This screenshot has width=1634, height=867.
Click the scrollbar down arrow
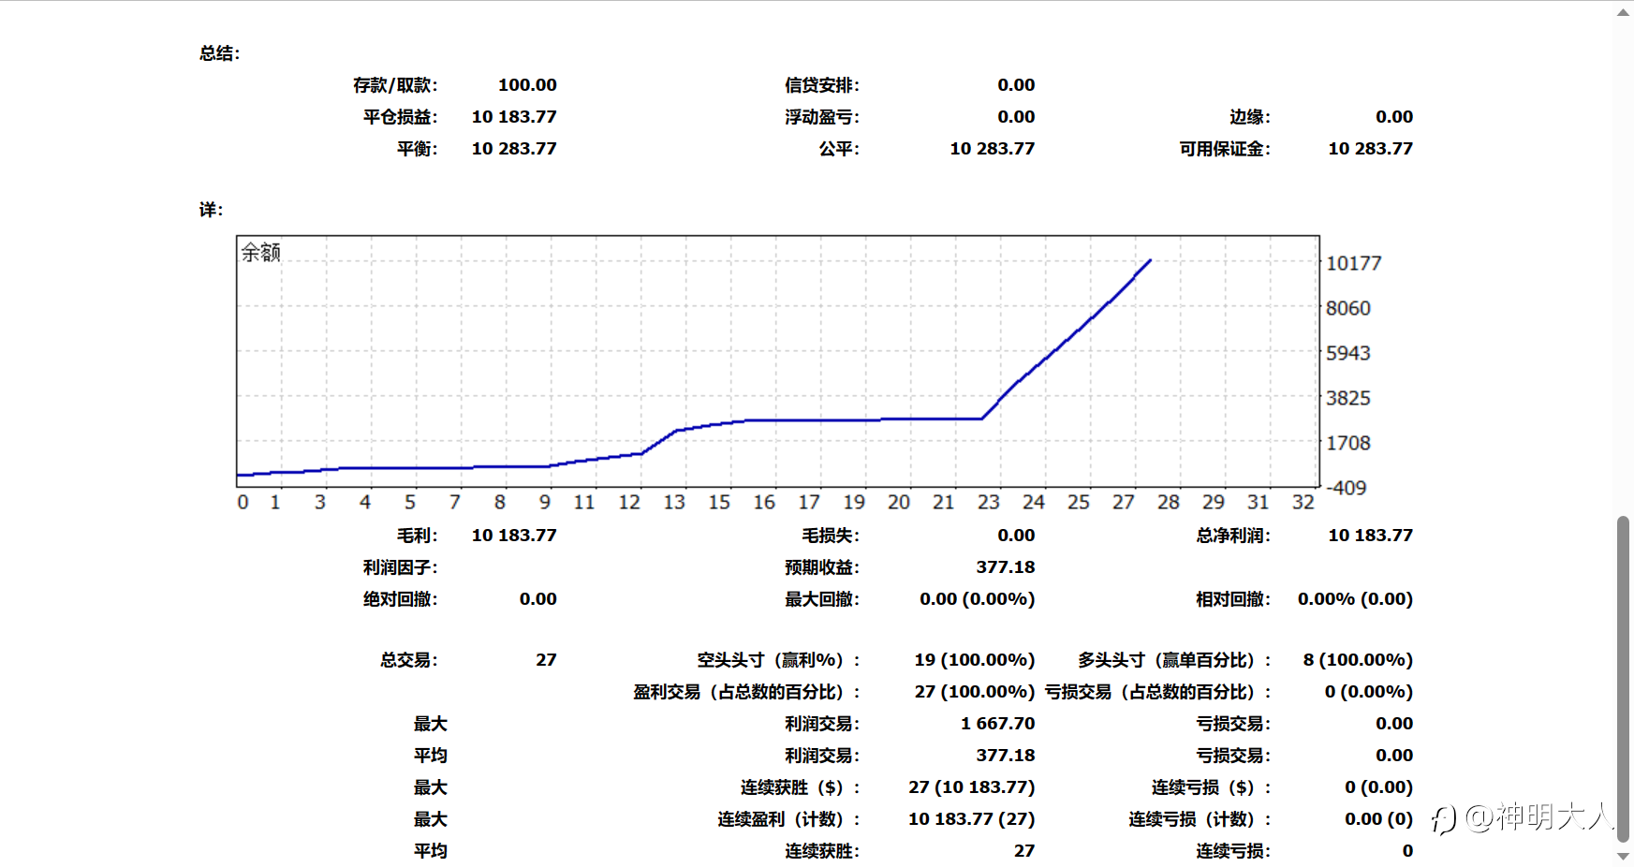(1623, 856)
